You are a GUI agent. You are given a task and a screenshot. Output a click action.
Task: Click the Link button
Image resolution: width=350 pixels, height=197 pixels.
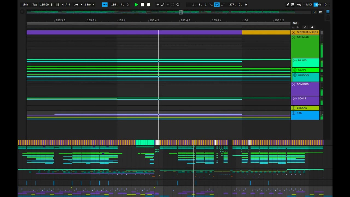click(25, 5)
